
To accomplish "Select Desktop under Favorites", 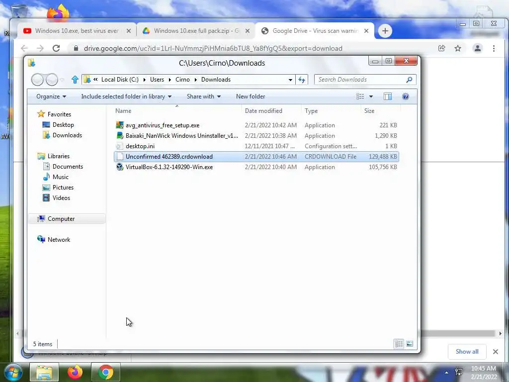I will tap(63, 125).
